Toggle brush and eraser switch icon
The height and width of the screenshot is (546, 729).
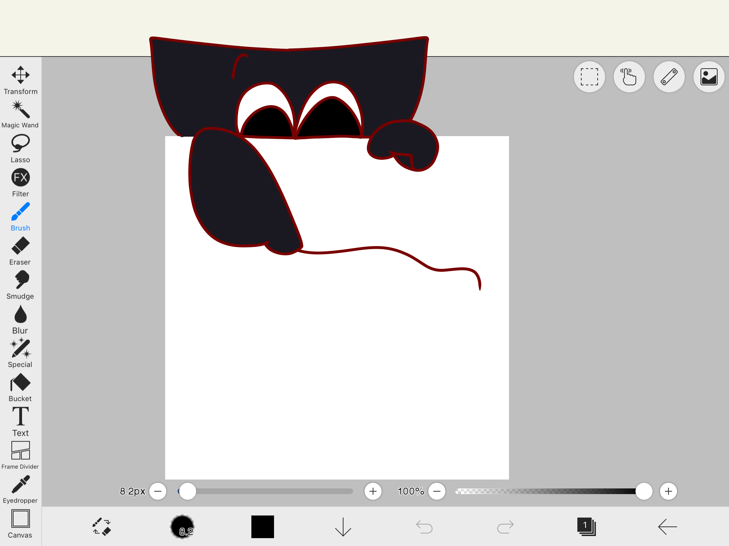point(102,526)
